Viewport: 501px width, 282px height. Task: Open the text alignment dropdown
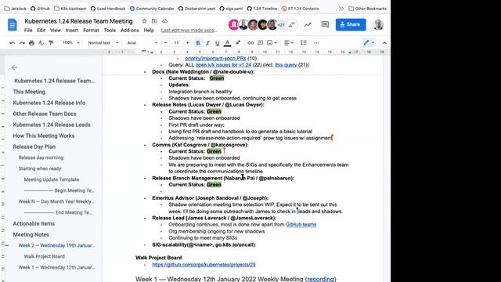click(x=289, y=43)
